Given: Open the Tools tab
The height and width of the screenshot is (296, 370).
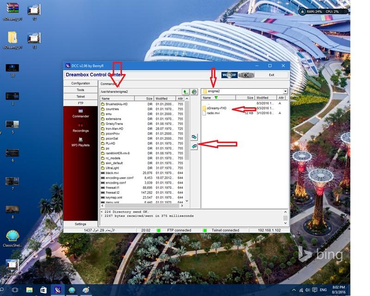Looking at the screenshot, I should pyautogui.click(x=80, y=90).
